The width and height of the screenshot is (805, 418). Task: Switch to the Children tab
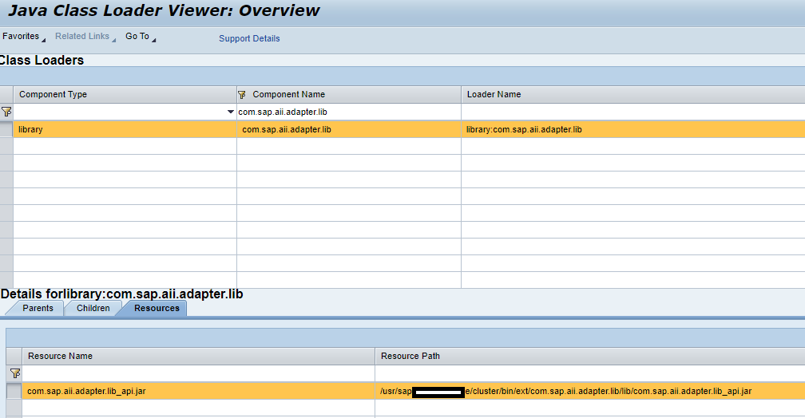tap(93, 308)
